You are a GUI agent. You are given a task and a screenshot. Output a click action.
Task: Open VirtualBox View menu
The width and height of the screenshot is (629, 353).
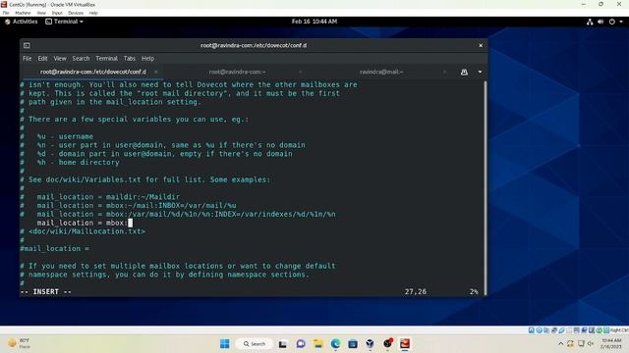41,13
